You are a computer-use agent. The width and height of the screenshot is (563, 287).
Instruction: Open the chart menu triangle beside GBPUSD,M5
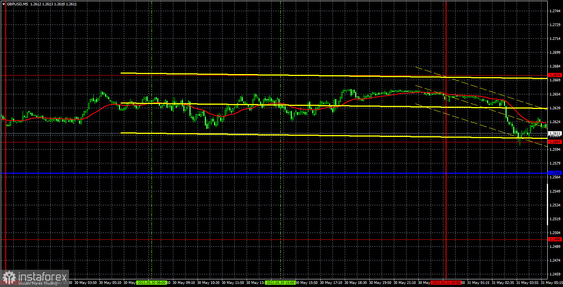click(x=3, y=3)
